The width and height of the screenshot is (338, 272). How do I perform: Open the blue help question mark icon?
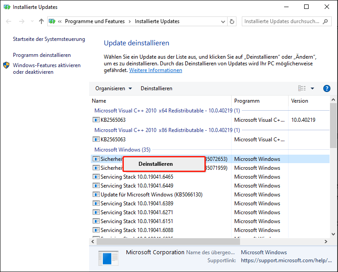tap(326, 88)
